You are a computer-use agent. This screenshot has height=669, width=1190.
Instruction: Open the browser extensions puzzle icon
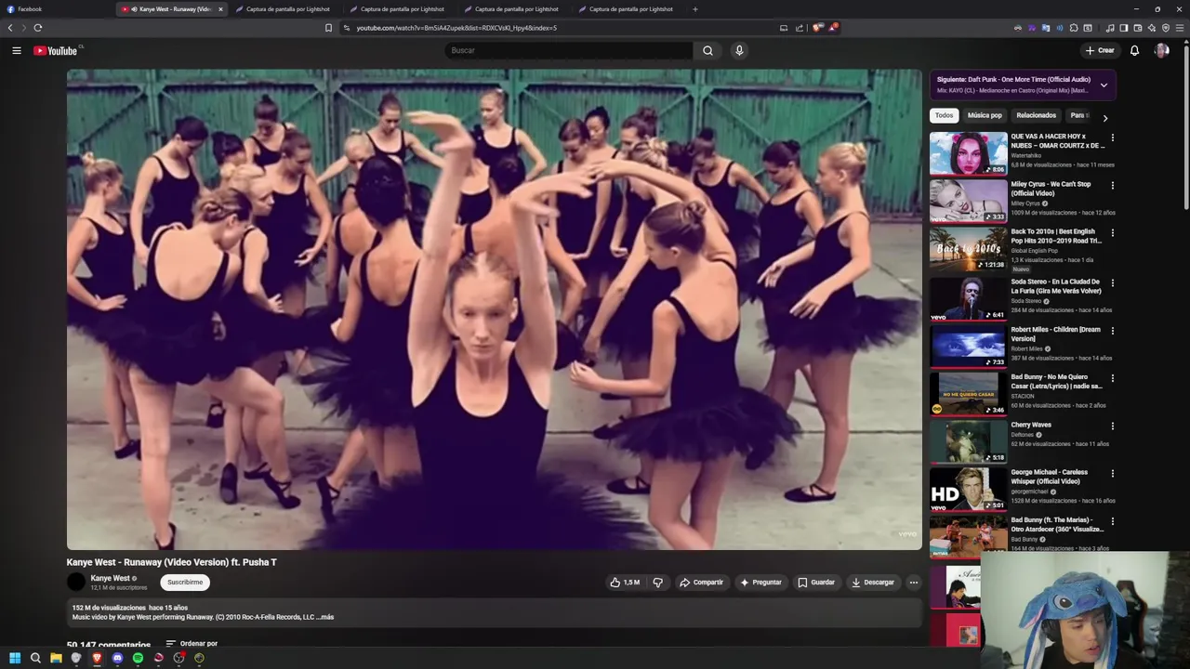1074,28
